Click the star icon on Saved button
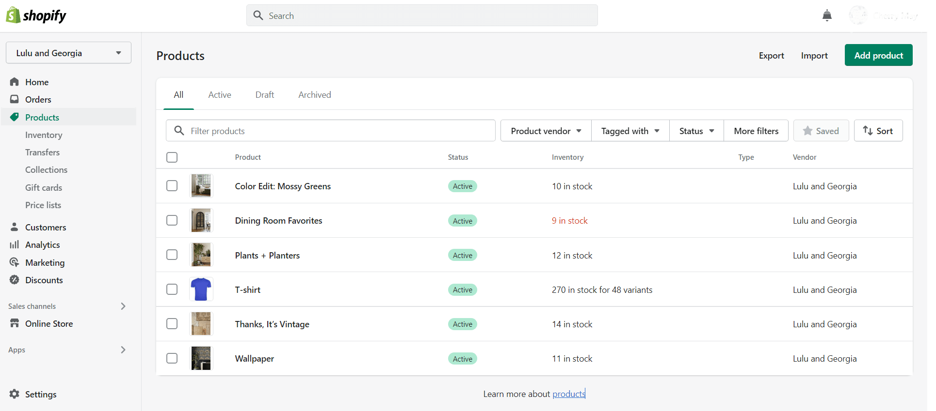 coord(807,131)
